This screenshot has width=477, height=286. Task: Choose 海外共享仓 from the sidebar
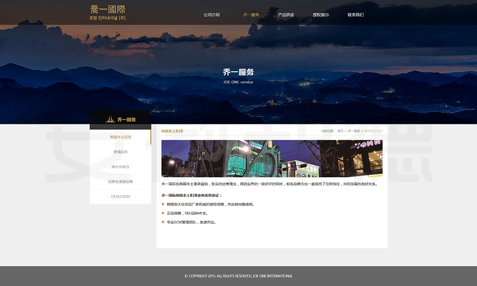point(120,167)
